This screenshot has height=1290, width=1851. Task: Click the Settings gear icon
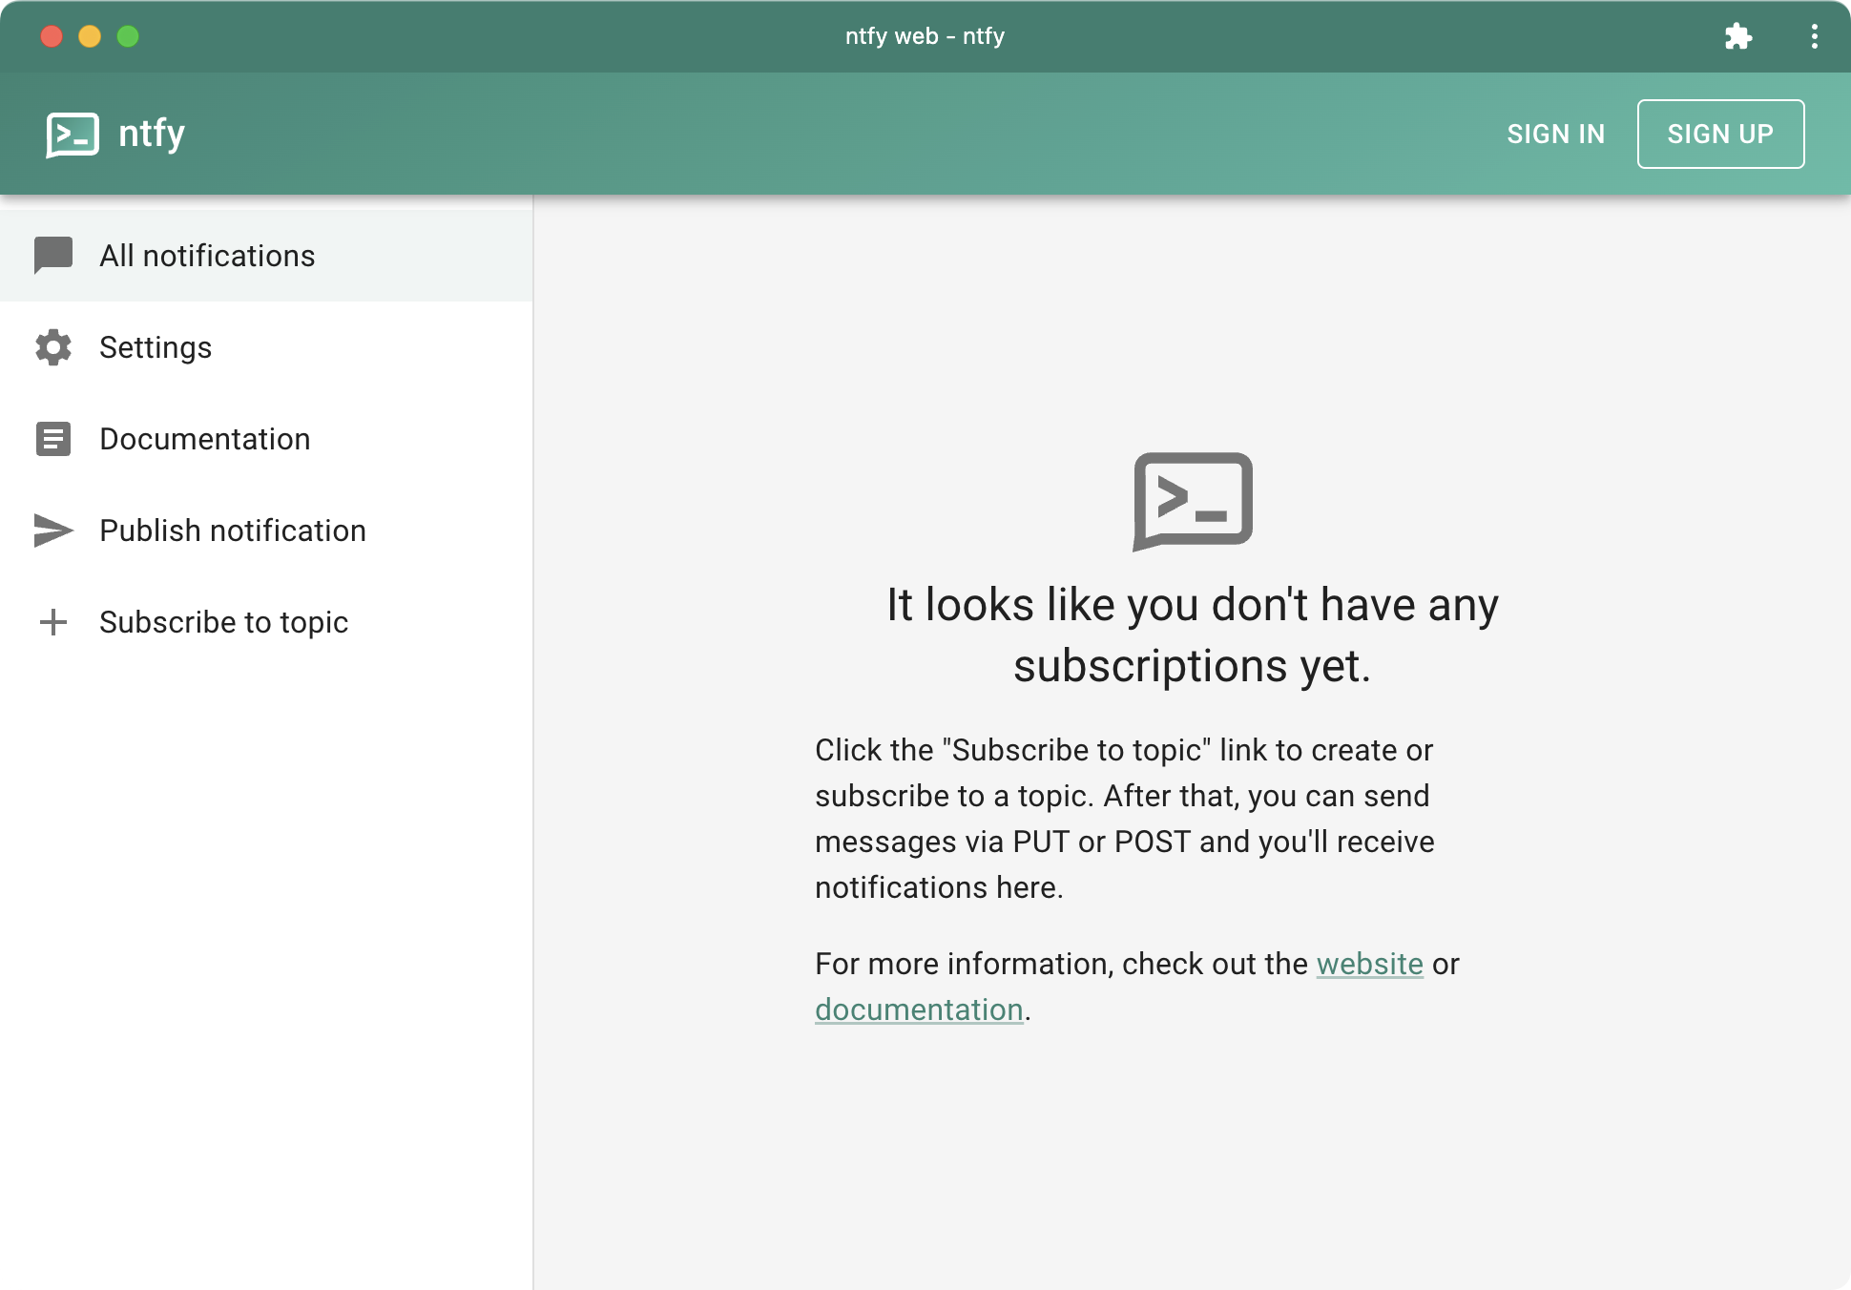click(x=53, y=347)
